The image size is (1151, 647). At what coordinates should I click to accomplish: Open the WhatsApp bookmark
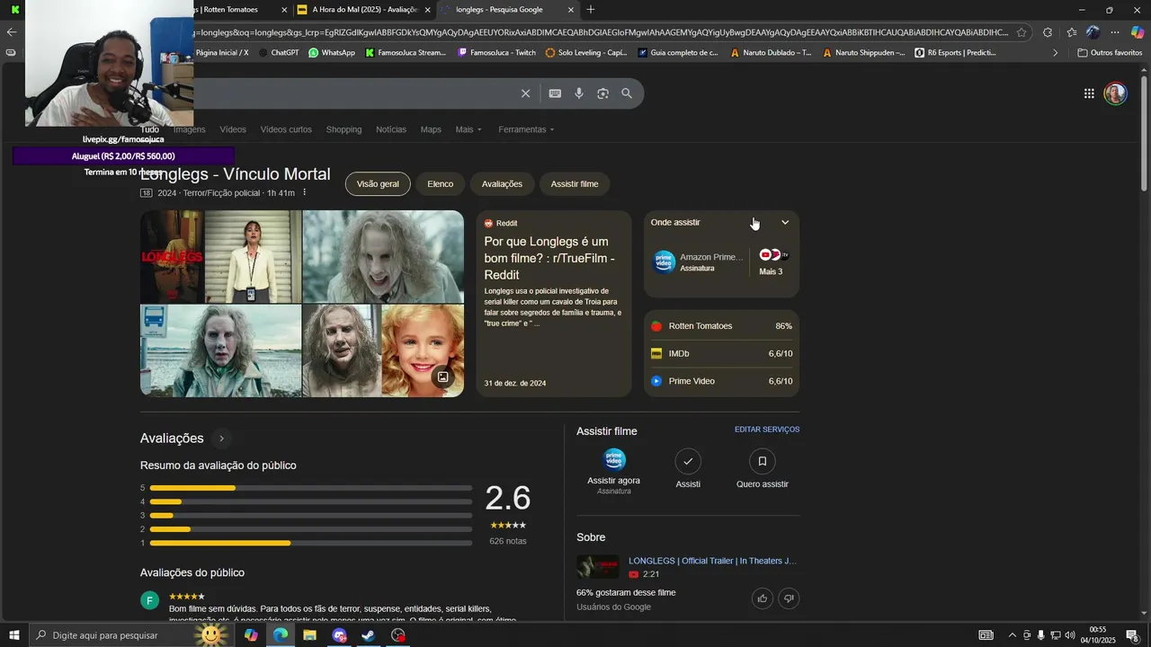[332, 52]
